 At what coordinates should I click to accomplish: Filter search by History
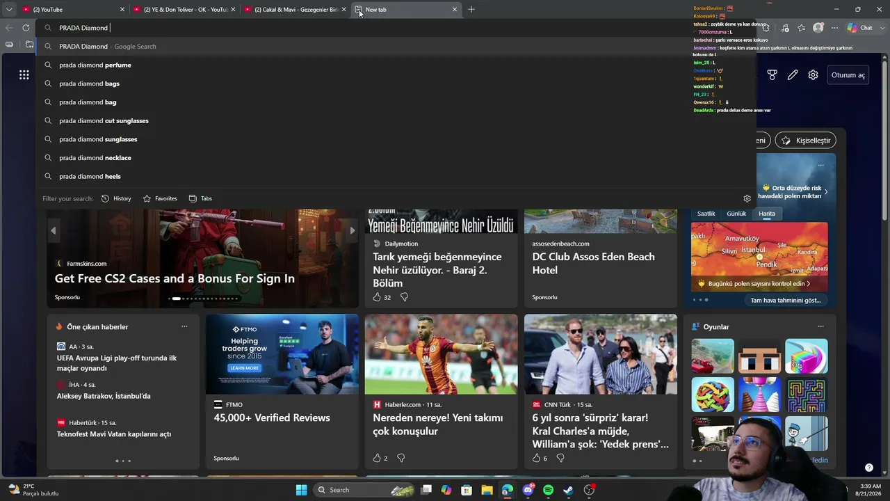(x=116, y=198)
